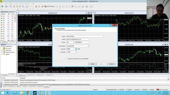170x95 pixels.
Task: Open the Windows Start button
Action: coord(2,93)
